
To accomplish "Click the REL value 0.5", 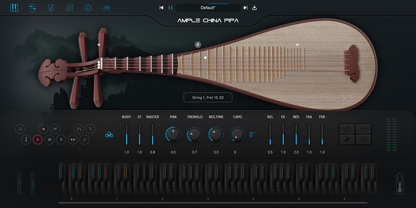I will (x=270, y=152).
